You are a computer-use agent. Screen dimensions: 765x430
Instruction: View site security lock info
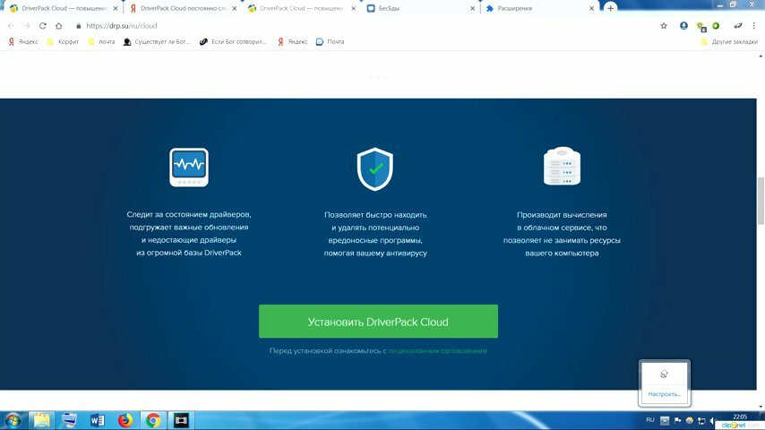pos(79,26)
